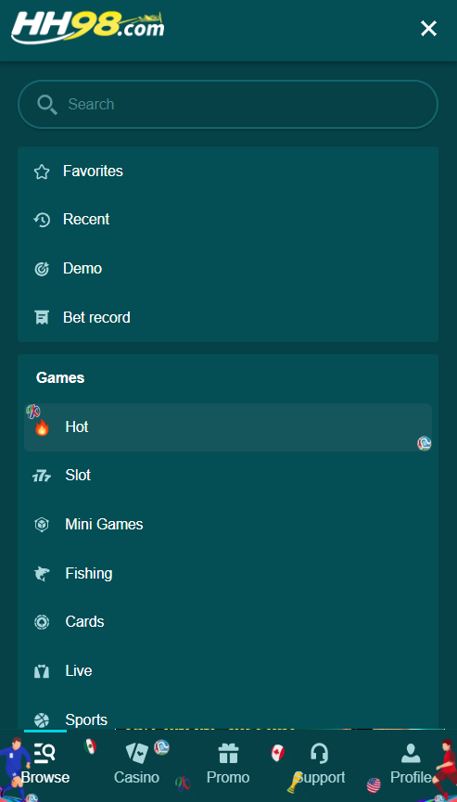This screenshot has height=802, width=457.
Task: Open the Casino tab in bottom bar
Action: (x=136, y=764)
